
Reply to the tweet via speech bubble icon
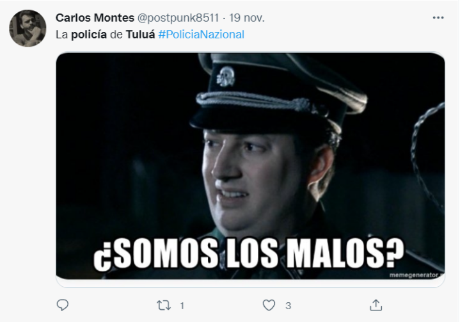tap(63, 305)
